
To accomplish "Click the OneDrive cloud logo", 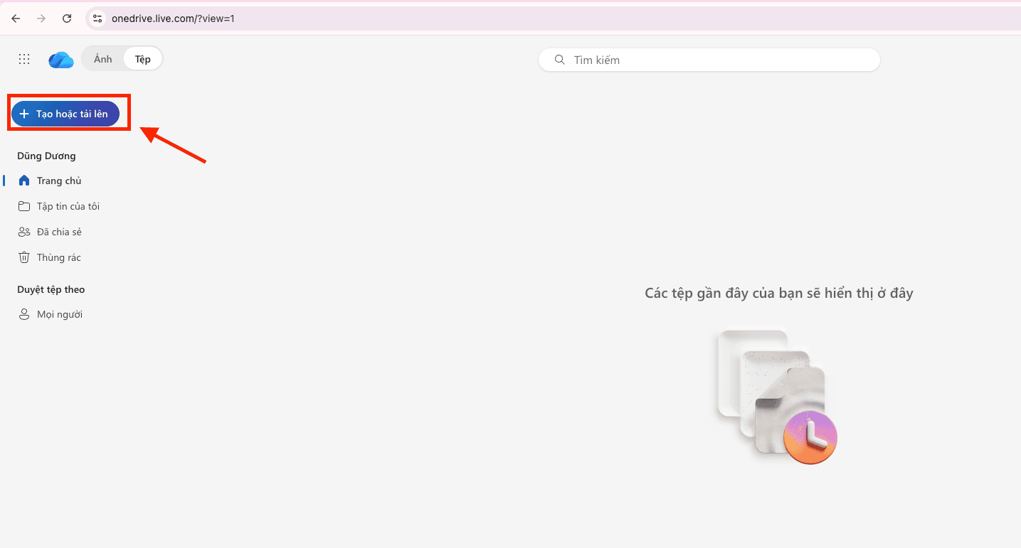I will 60,59.
